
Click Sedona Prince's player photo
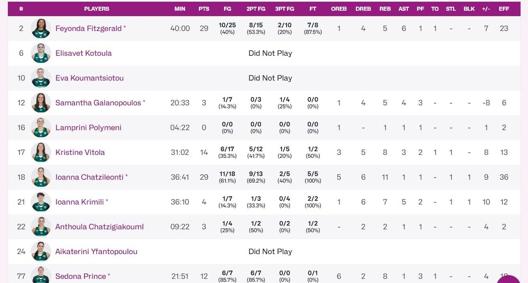(41, 275)
